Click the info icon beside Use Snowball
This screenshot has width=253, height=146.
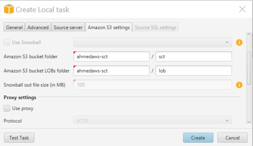click(239, 42)
